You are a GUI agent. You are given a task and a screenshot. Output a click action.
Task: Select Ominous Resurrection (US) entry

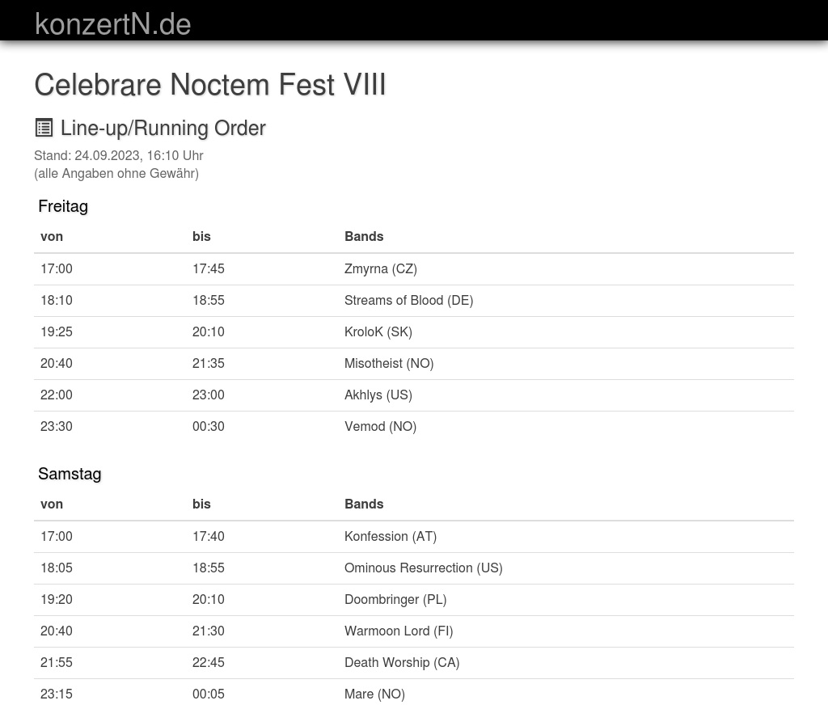point(423,568)
